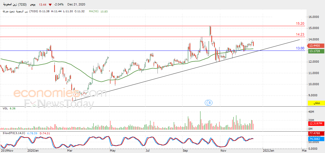This screenshot has height=153, width=325.
Task: Click the red 77.4788 stochastic value tag
Action: point(315,133)
